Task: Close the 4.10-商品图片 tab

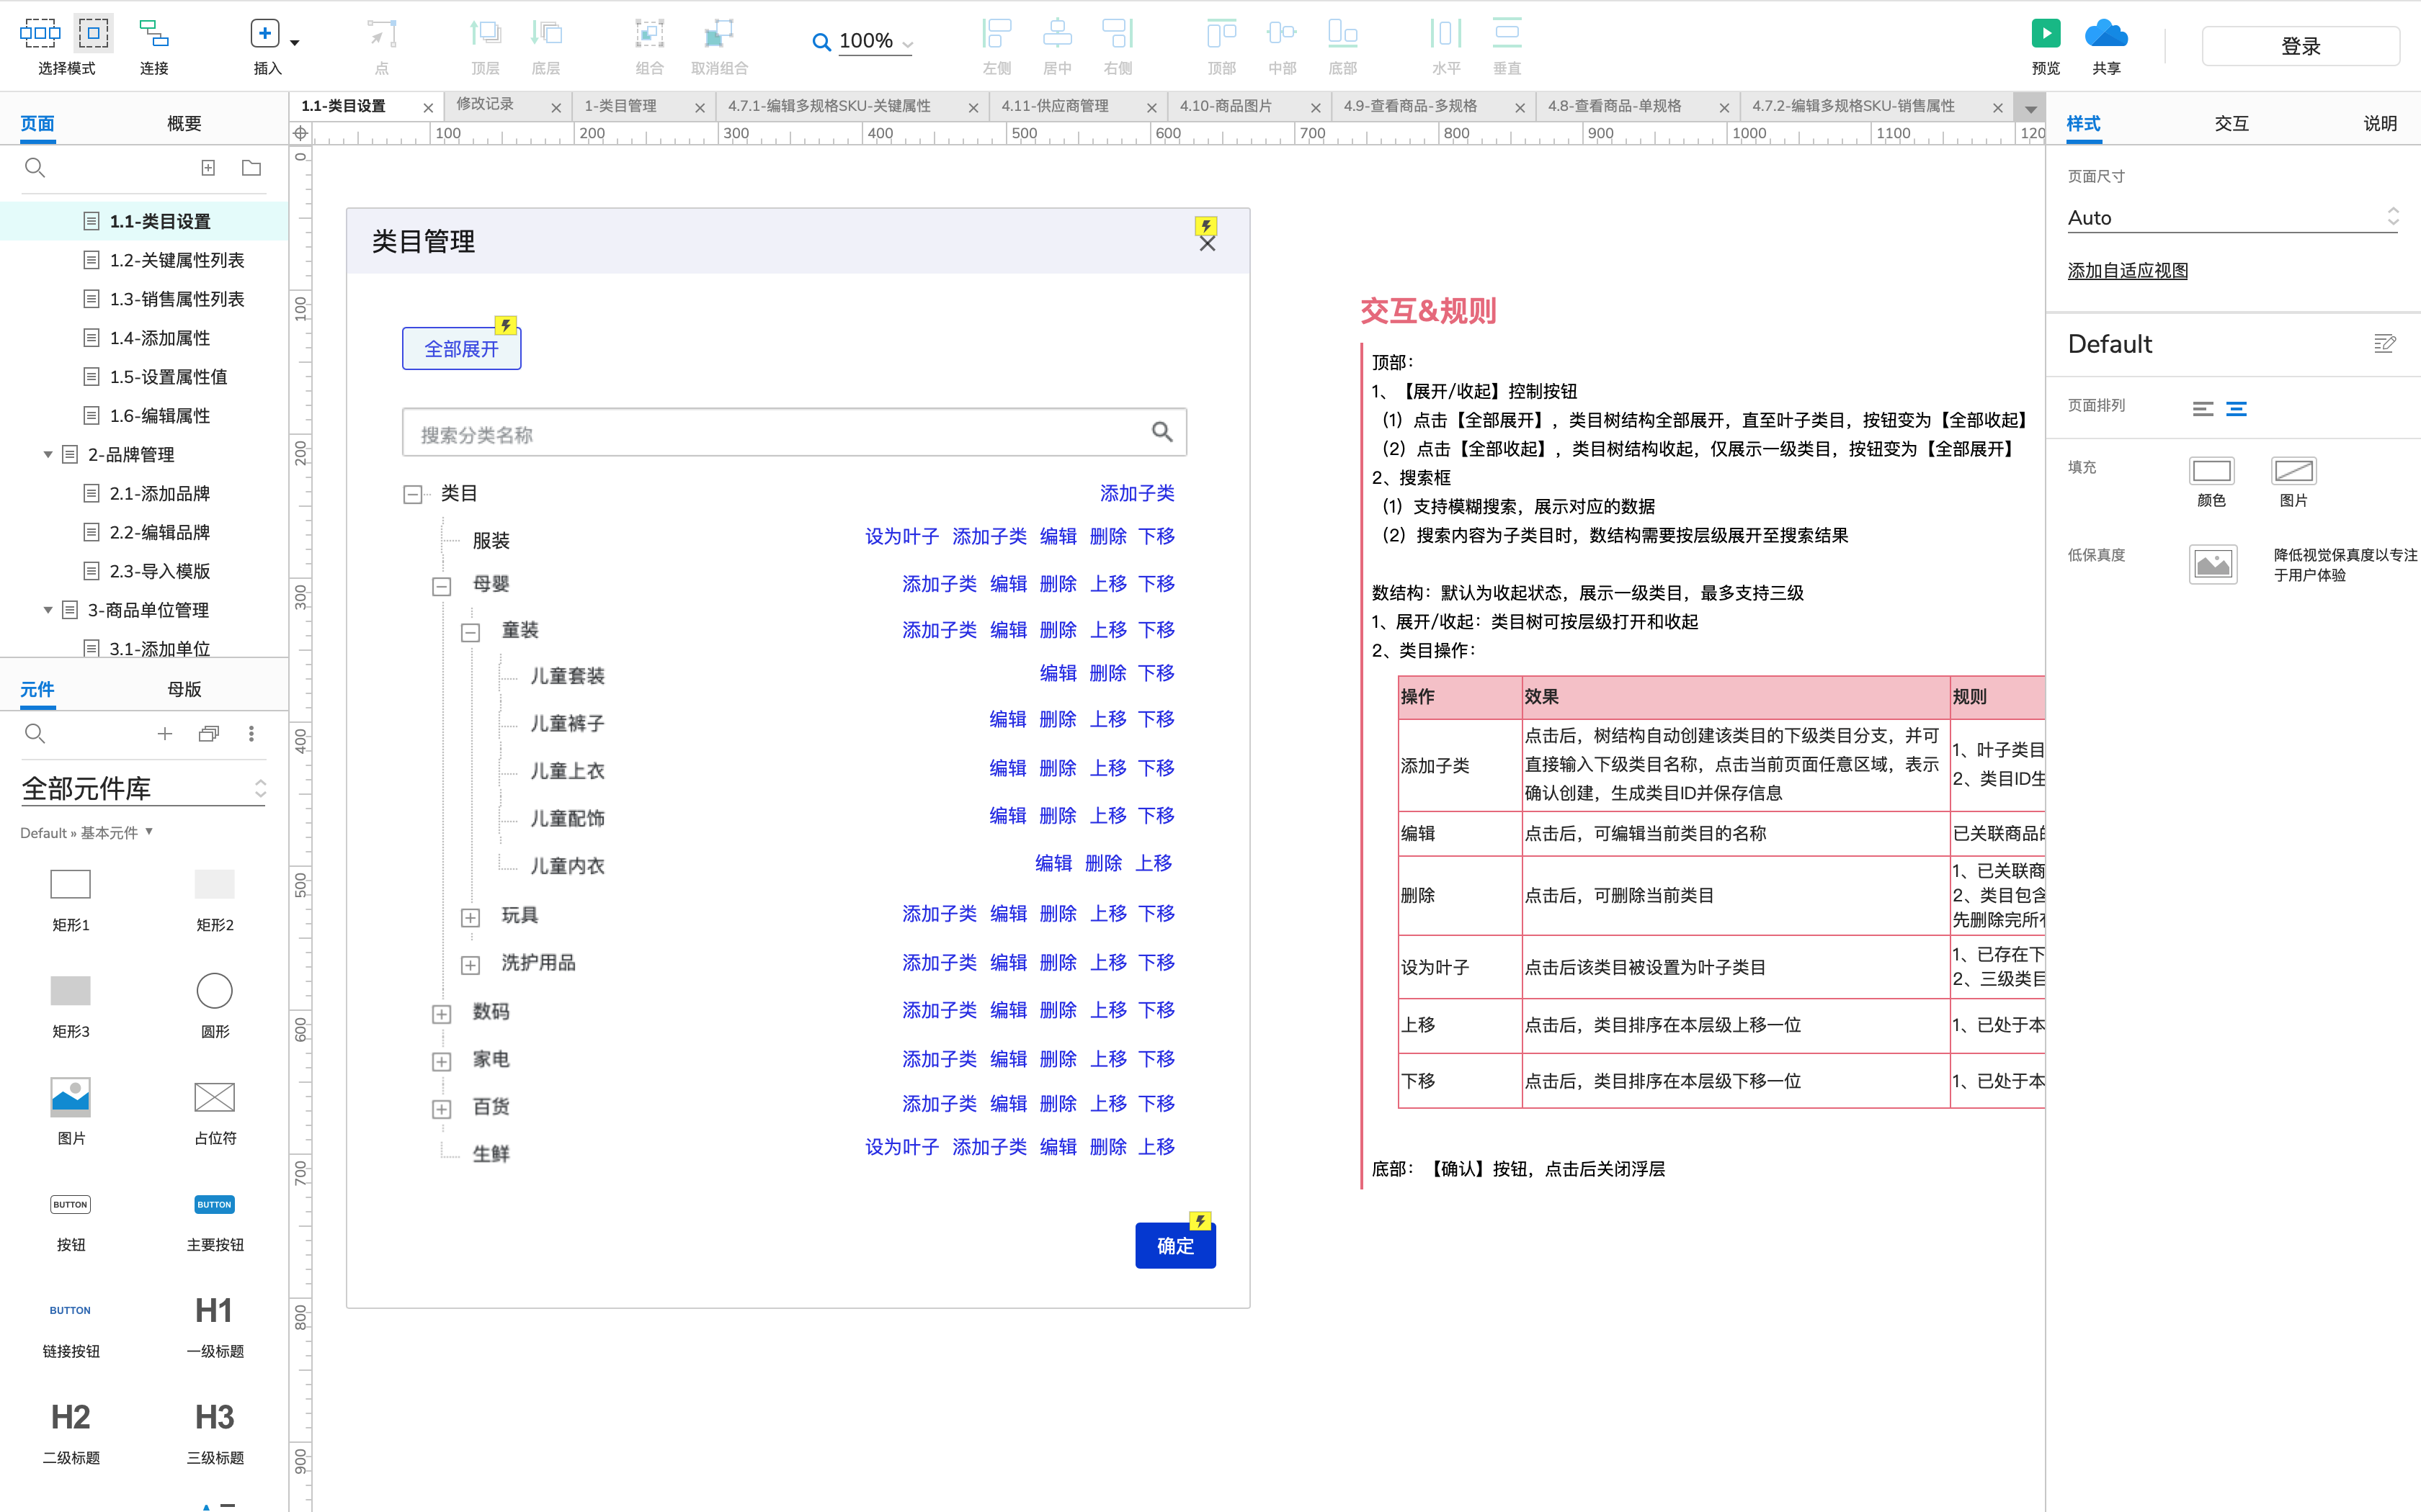Action: coord(1316,108)
